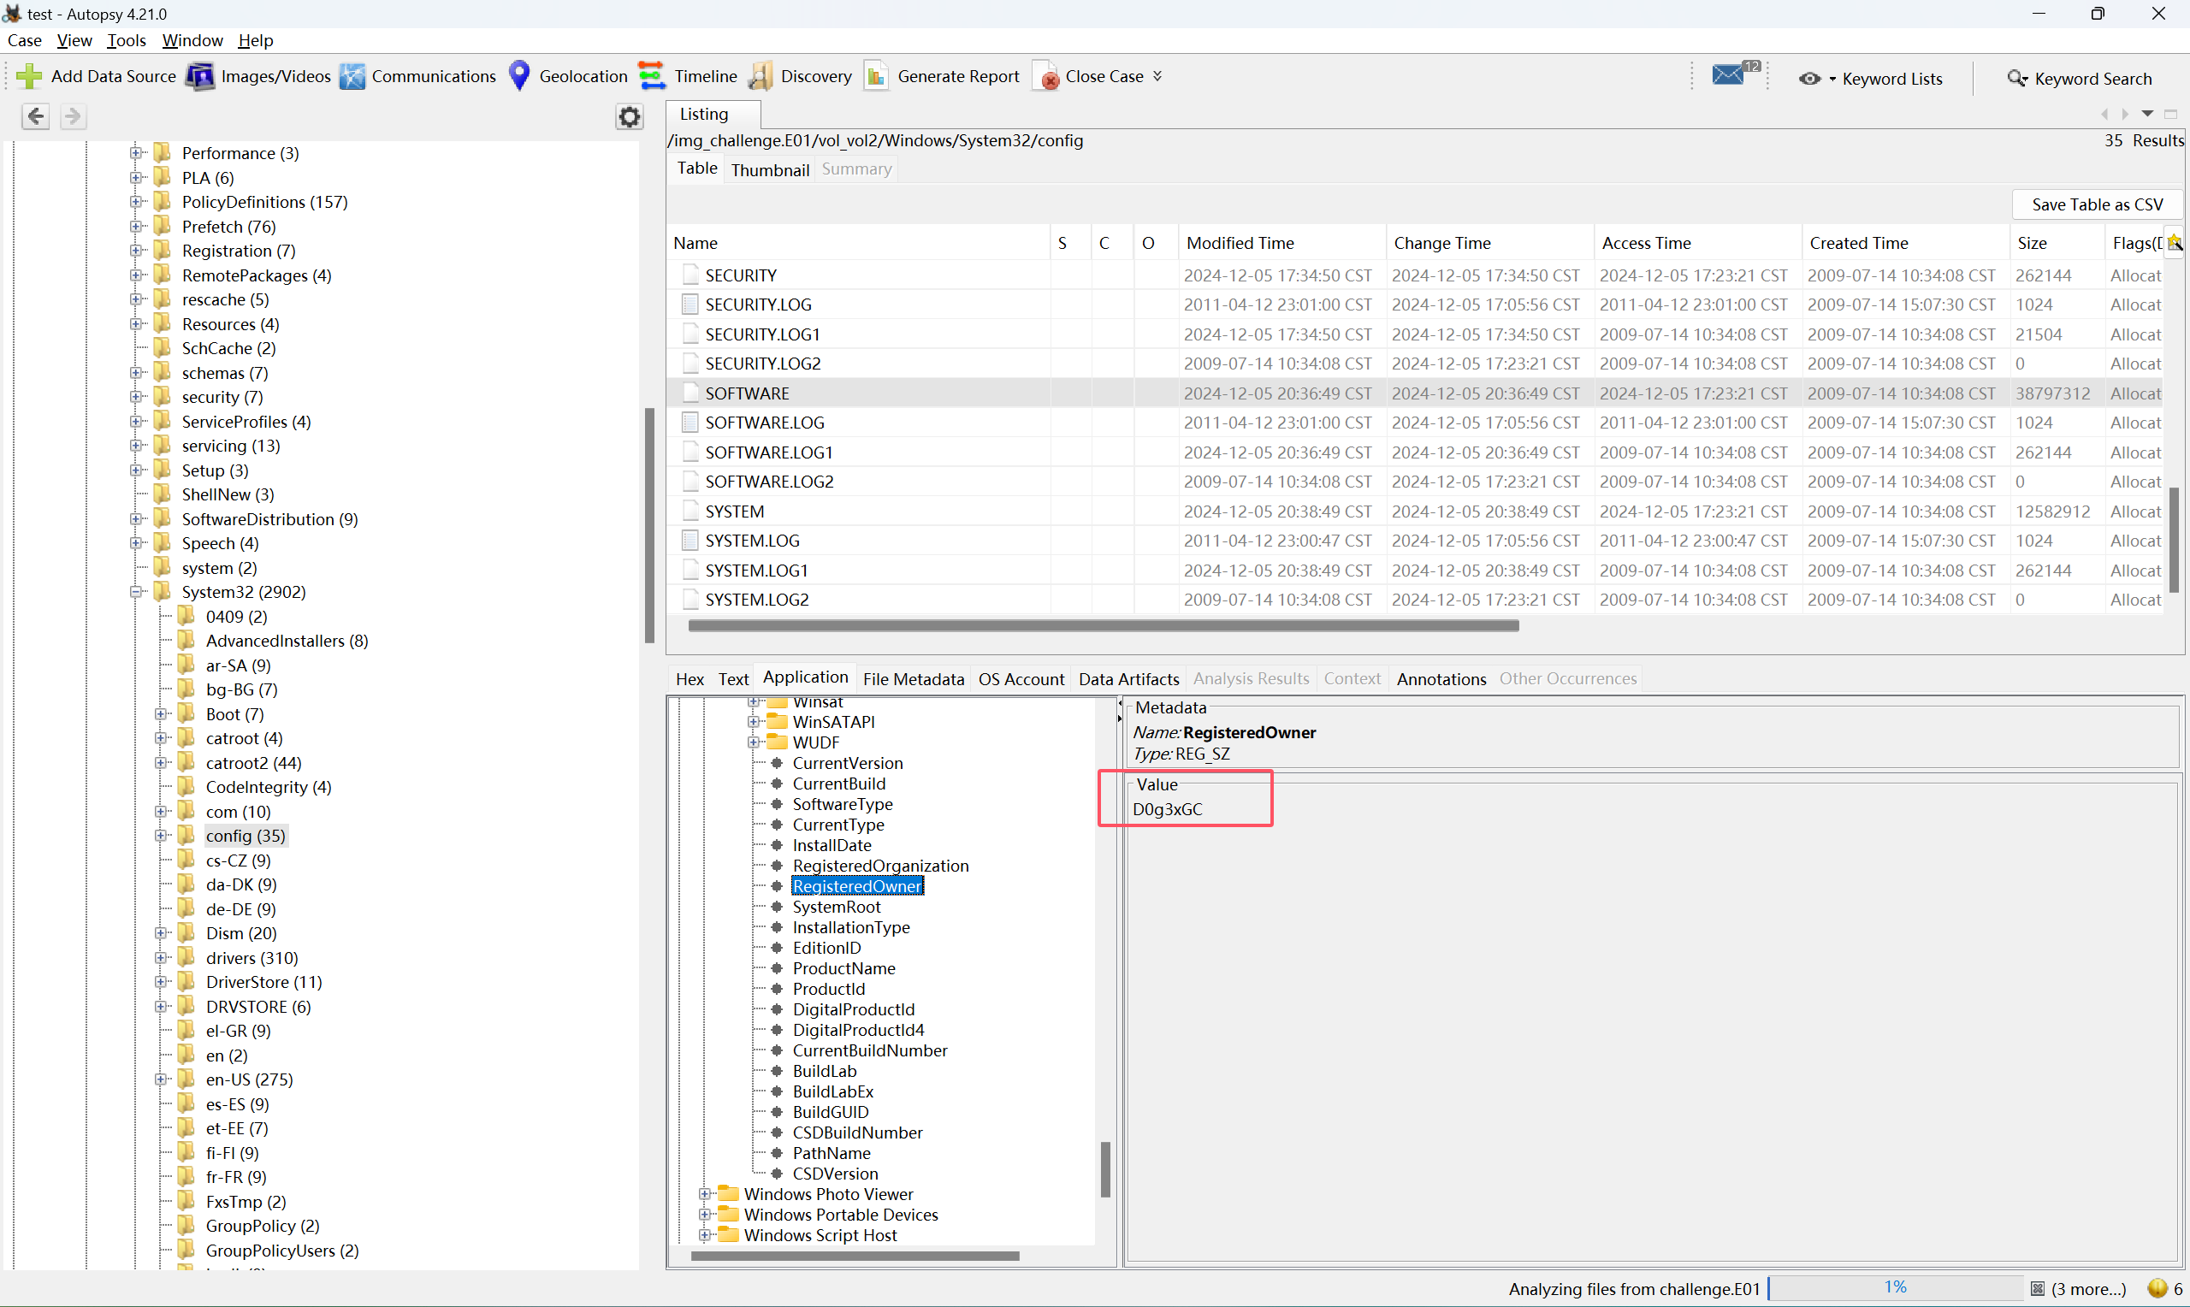Open the OS Account tab

click(x=1021, y=679)
